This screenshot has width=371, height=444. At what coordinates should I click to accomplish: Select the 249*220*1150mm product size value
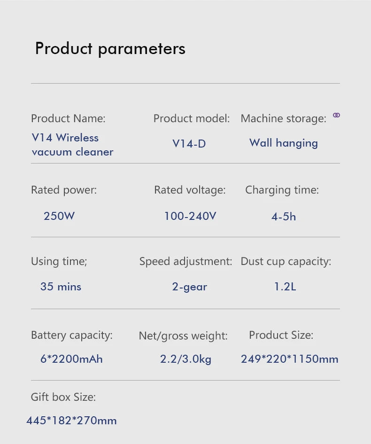click(x=289, y=359)
